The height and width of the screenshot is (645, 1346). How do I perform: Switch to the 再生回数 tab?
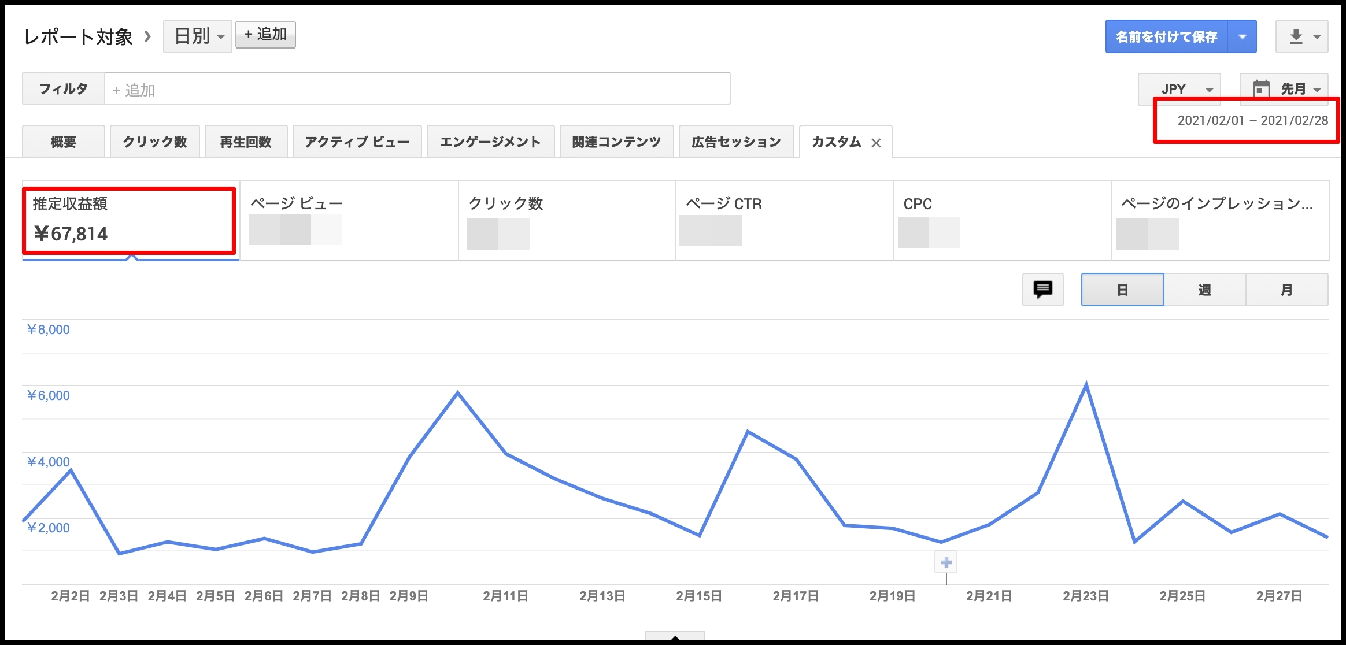coord(246,142)
